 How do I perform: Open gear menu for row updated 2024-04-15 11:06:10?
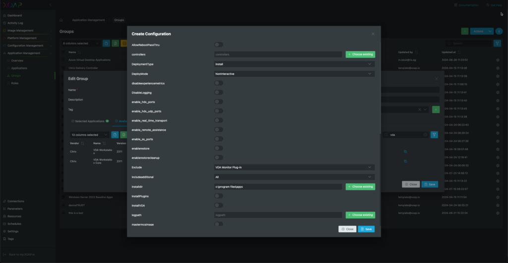(x=498, y=84)
